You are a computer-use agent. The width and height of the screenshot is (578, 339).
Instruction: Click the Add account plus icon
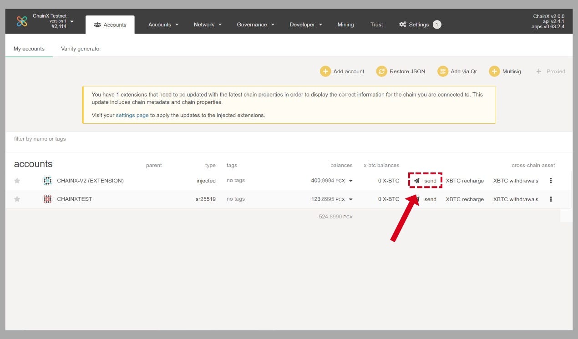pos(325,71)
